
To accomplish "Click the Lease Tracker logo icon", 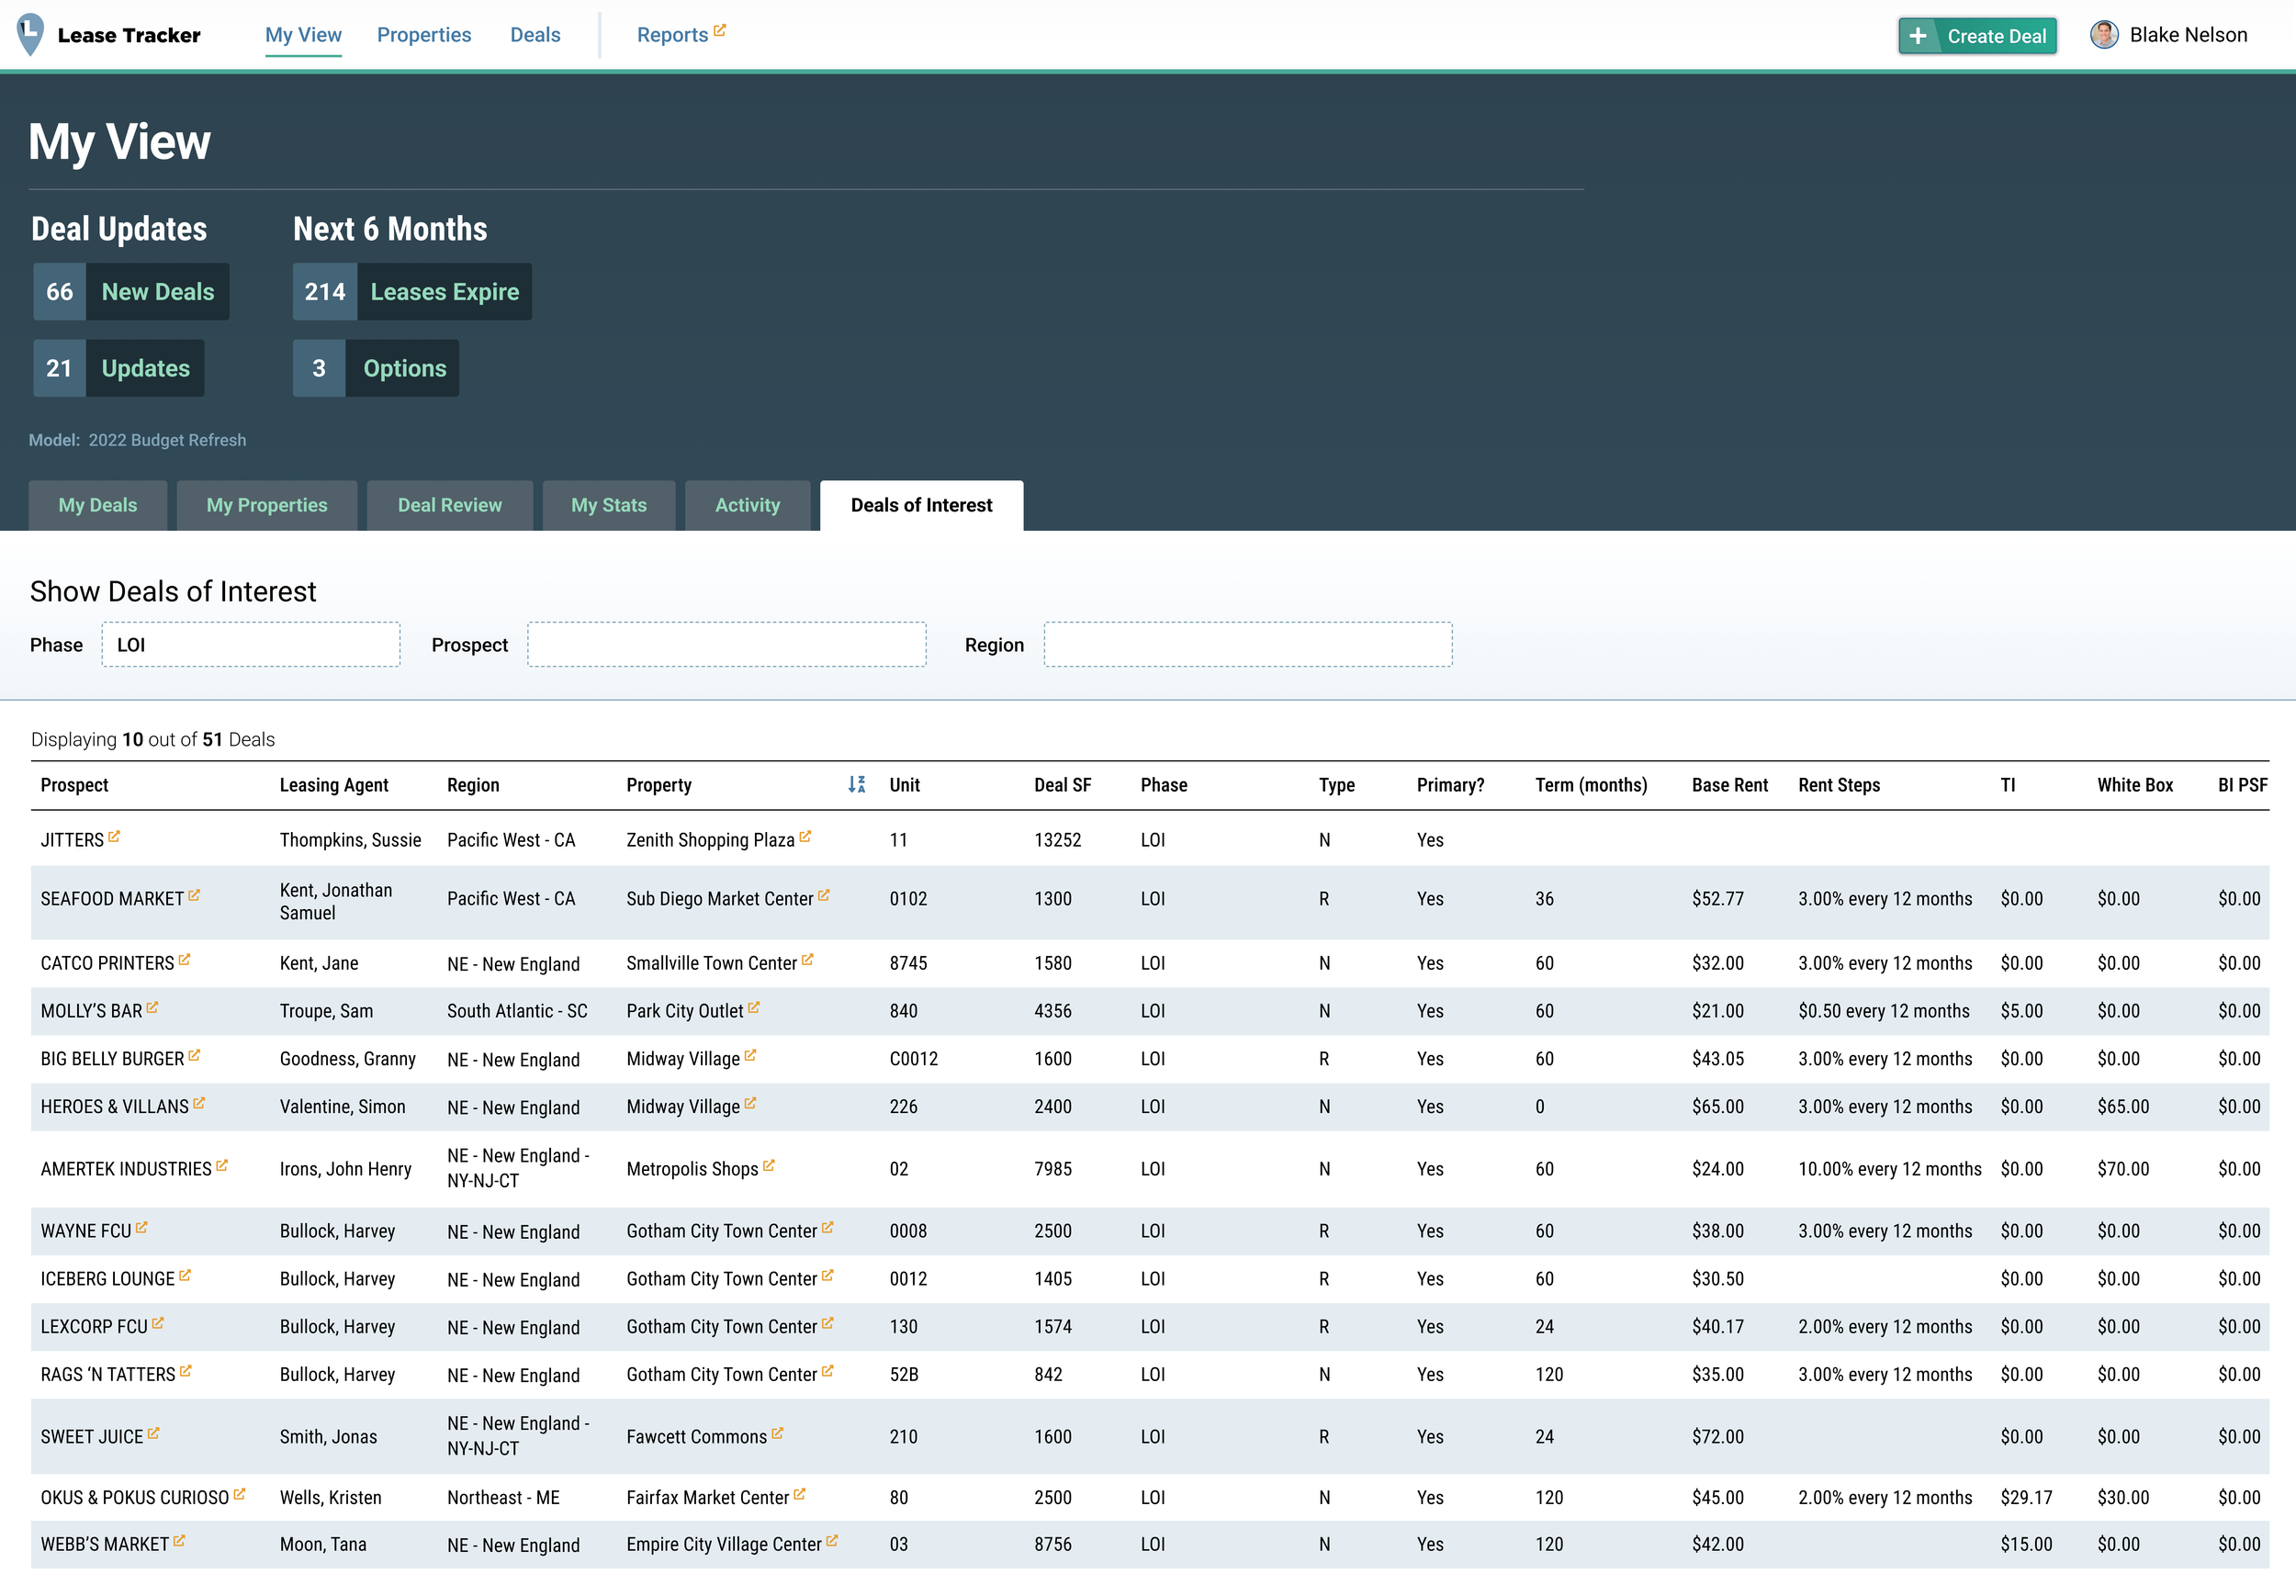I will 31,34.
